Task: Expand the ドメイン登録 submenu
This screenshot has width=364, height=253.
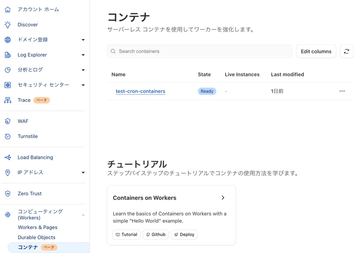Action: [x=83, y=40]
